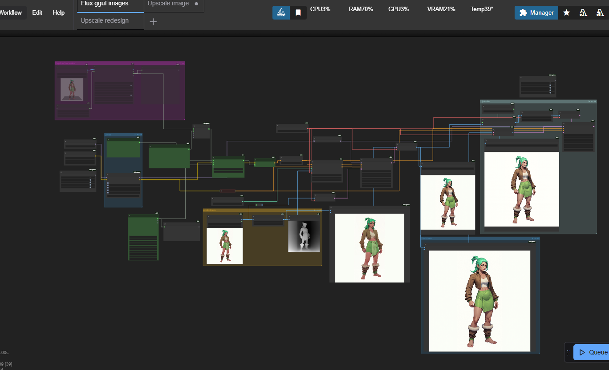Select the grayscale depth map preview in controlnets

[x=304, y=236]
